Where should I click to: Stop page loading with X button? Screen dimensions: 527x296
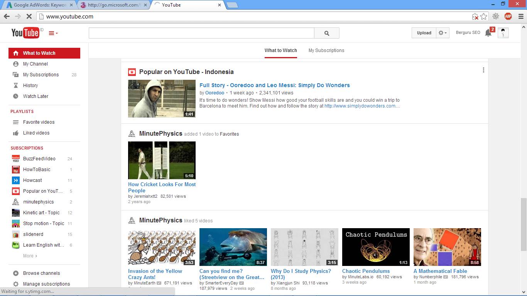(x=29, y=16)
